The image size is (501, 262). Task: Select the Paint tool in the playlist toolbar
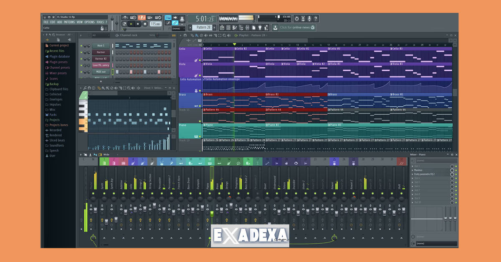point(196,35)
